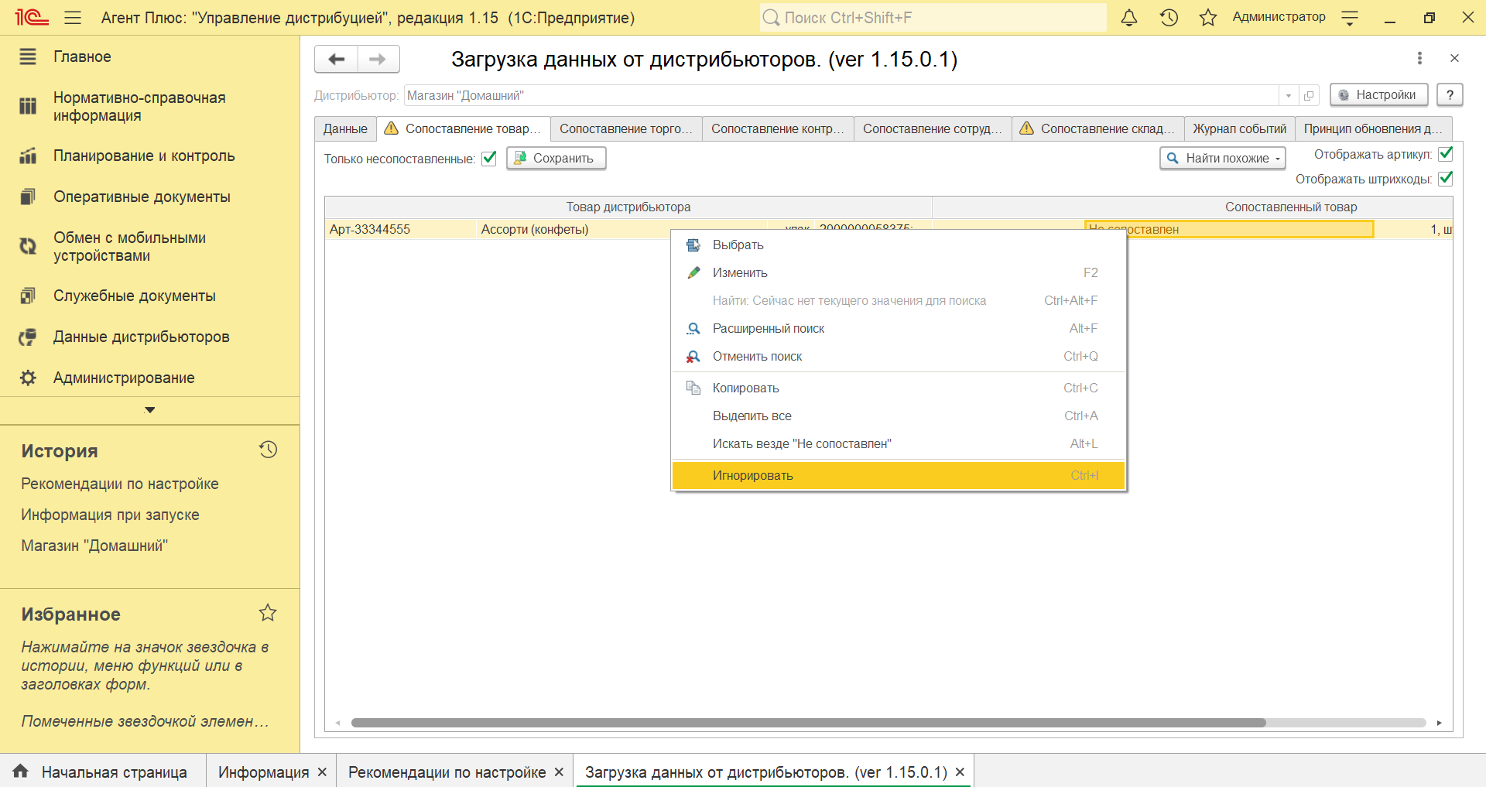Switch to Журнал событий tab
The image size is (1486, 787).
pos(1240,128)
